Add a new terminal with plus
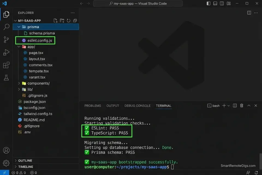Viewport: 262px width, 175px height. tap(224, 106)
